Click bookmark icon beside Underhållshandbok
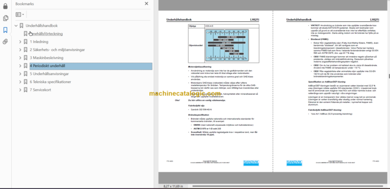 [x=21, y=25]
